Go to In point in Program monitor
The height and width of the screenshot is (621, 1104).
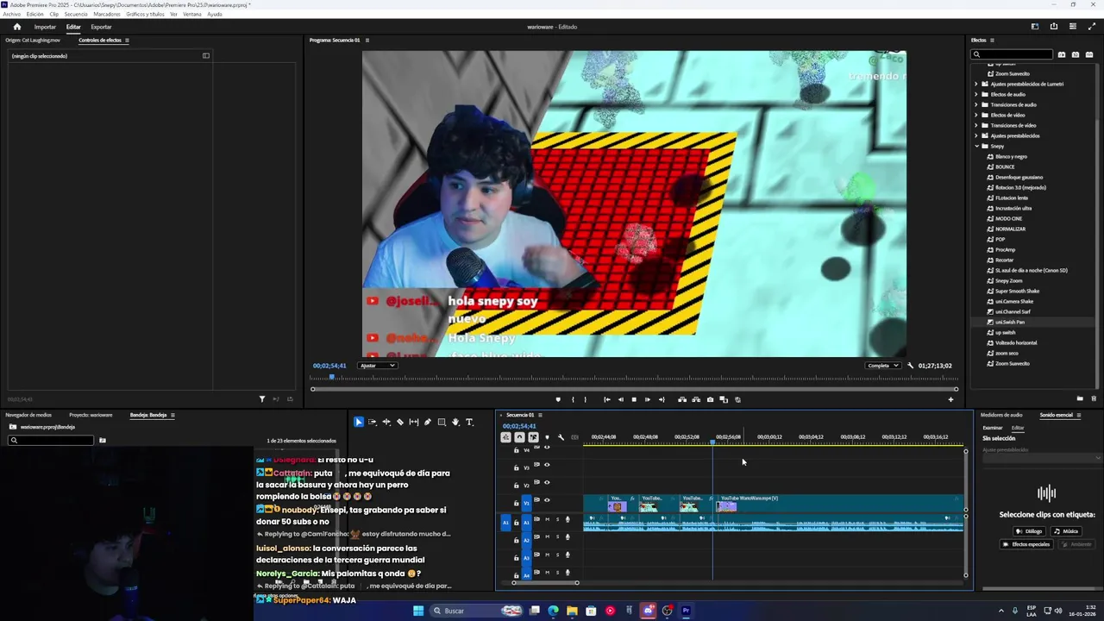coord(607,399)
